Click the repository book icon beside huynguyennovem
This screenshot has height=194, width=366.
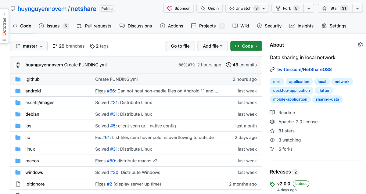pos(13,9)
